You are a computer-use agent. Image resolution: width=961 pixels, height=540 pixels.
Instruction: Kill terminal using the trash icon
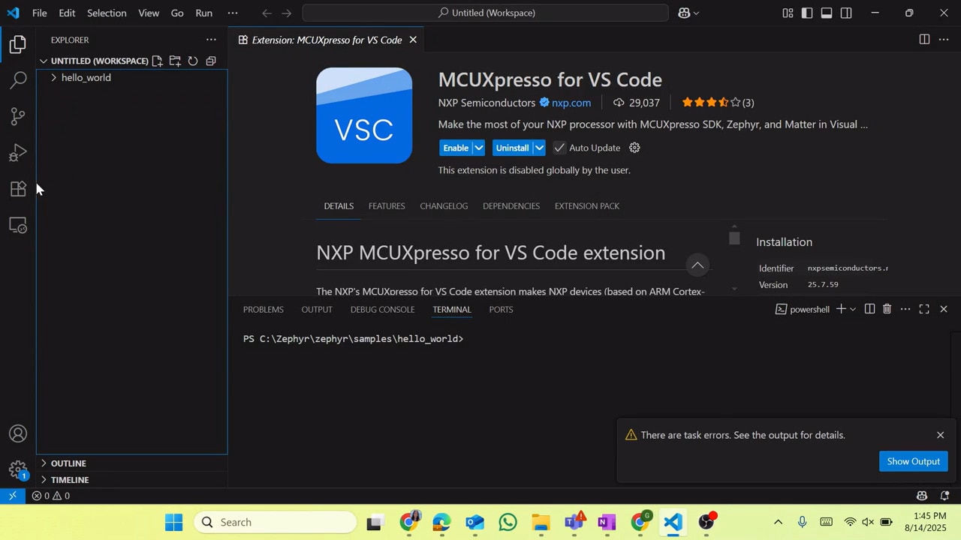(x=887, y=309)
